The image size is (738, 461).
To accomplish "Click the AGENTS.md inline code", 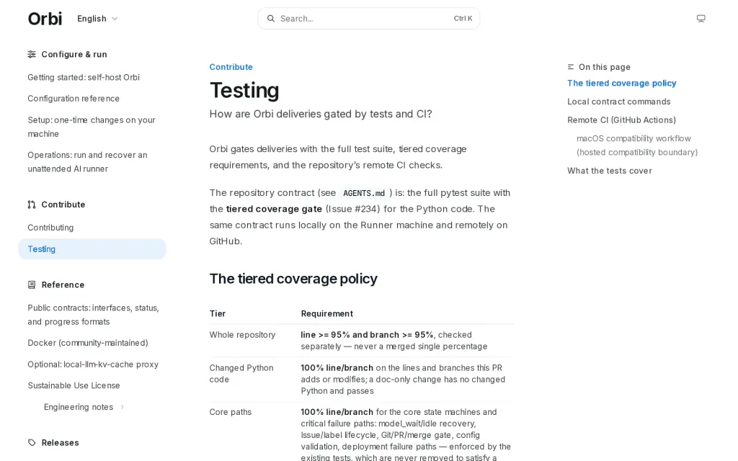I will pos(364,193).
